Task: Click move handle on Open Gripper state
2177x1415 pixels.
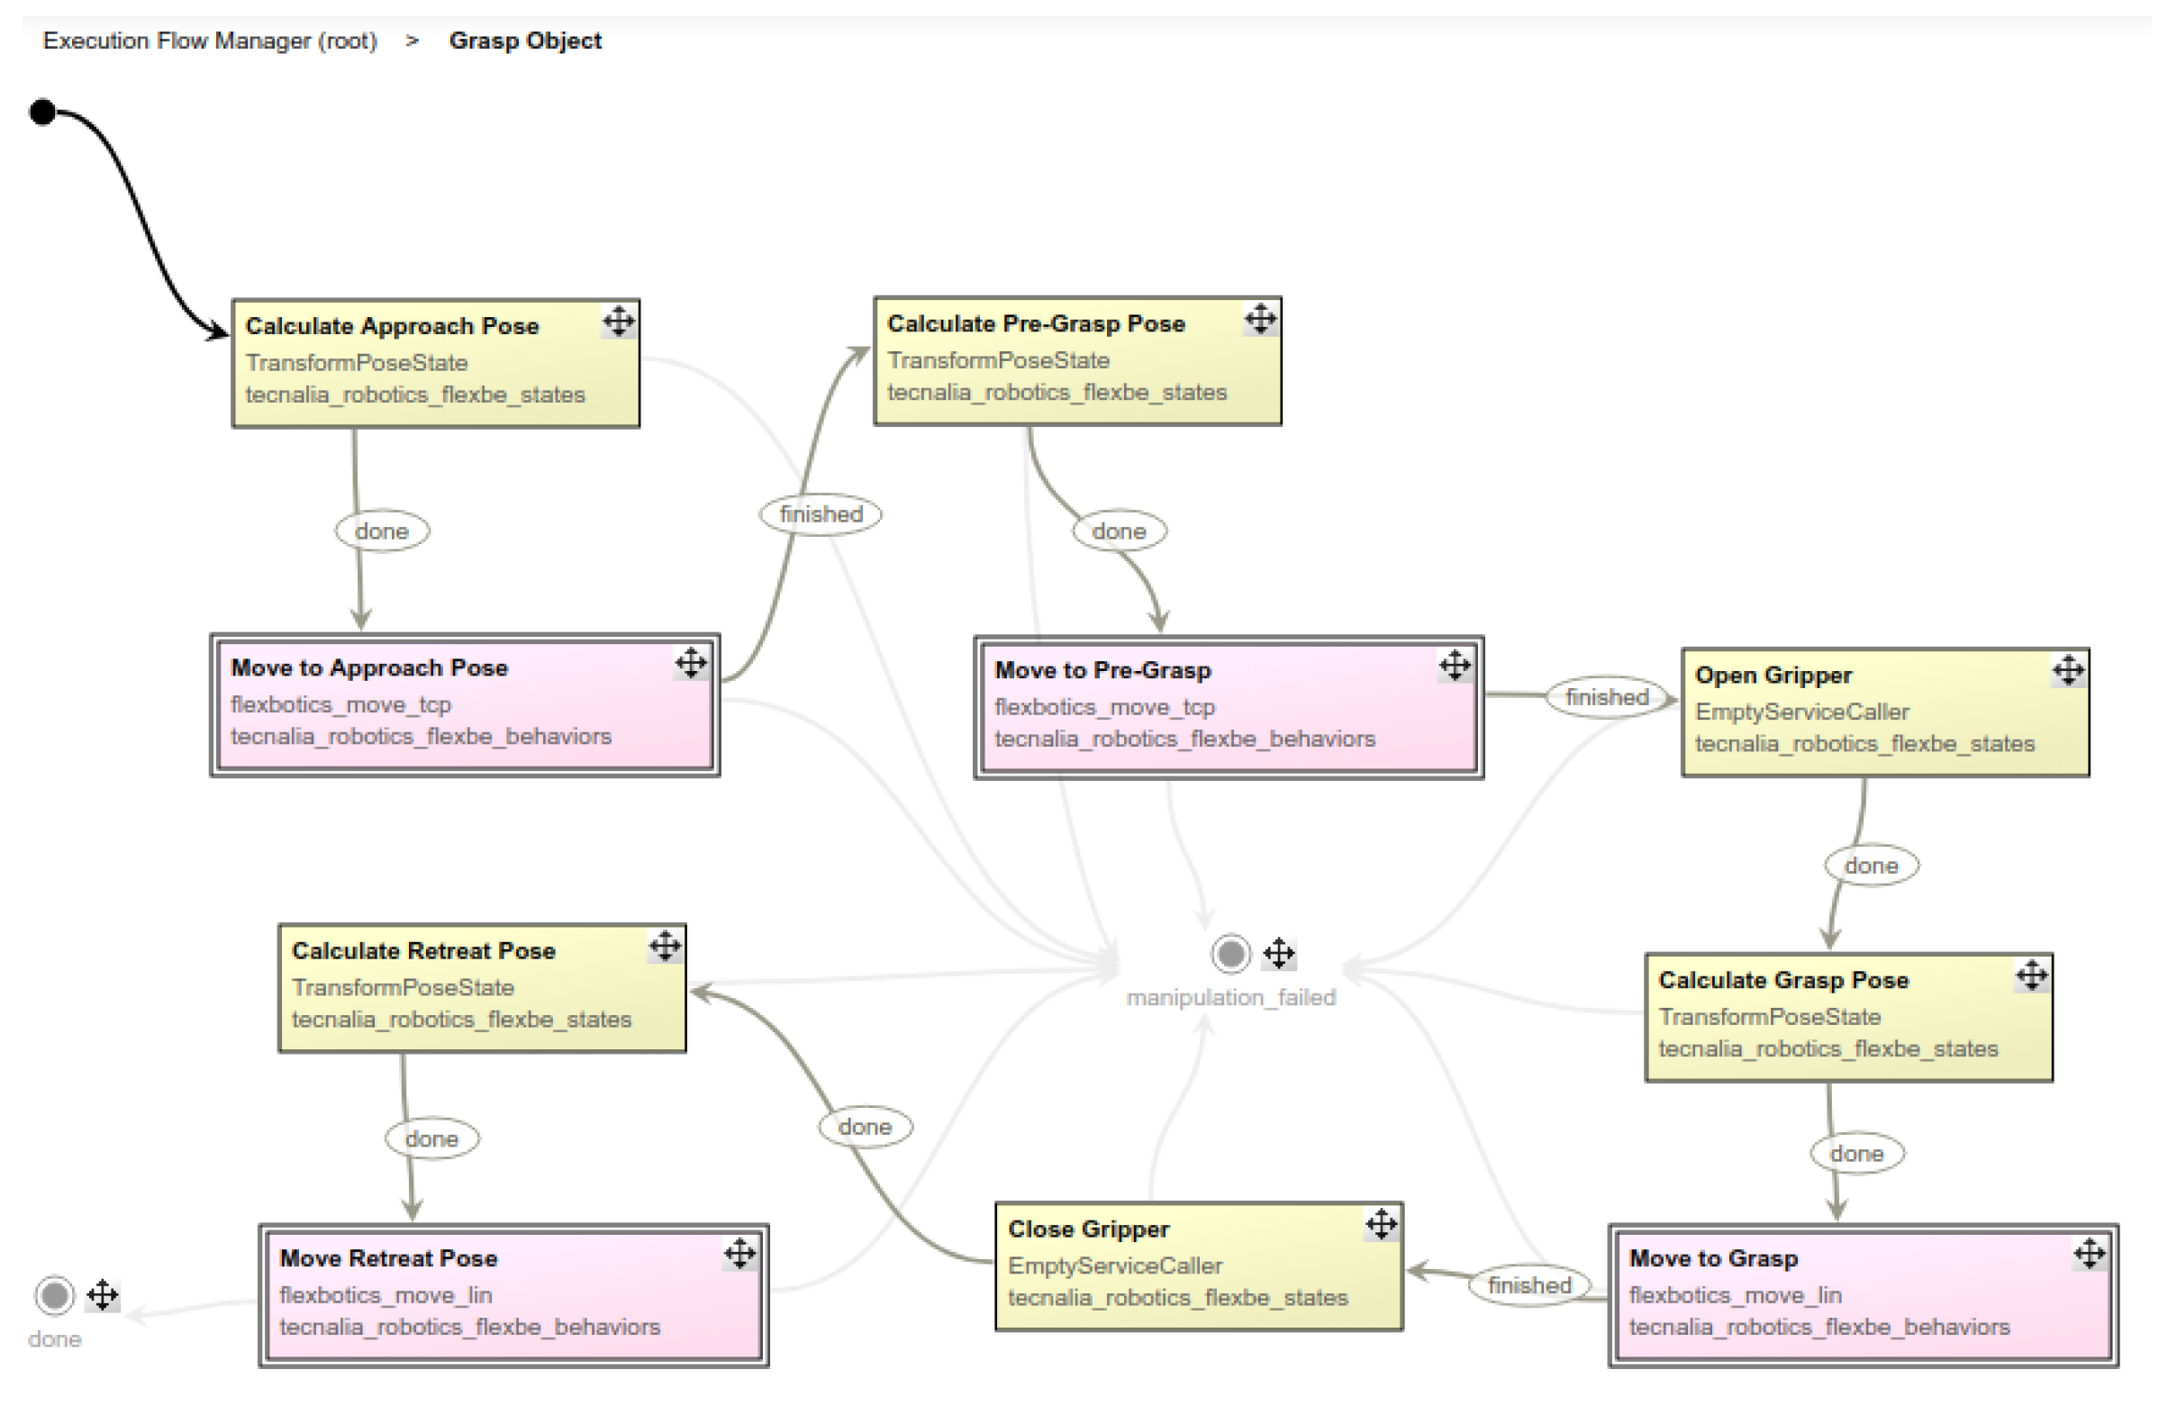Action: tap(2069, 670)
